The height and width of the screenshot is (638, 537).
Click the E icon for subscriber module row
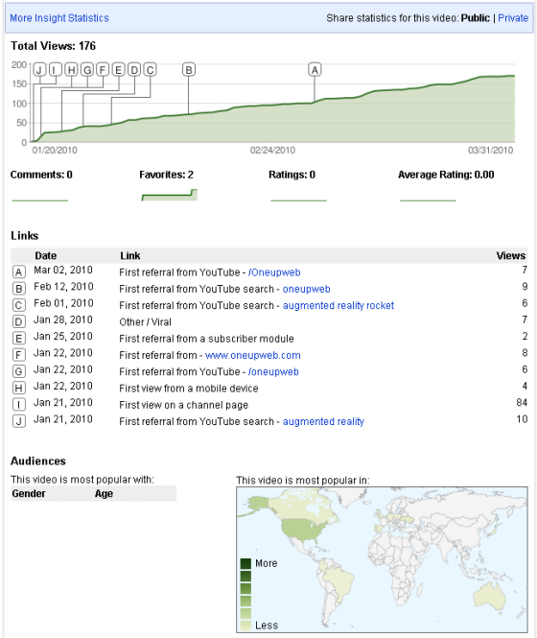[x=19, y=338]
